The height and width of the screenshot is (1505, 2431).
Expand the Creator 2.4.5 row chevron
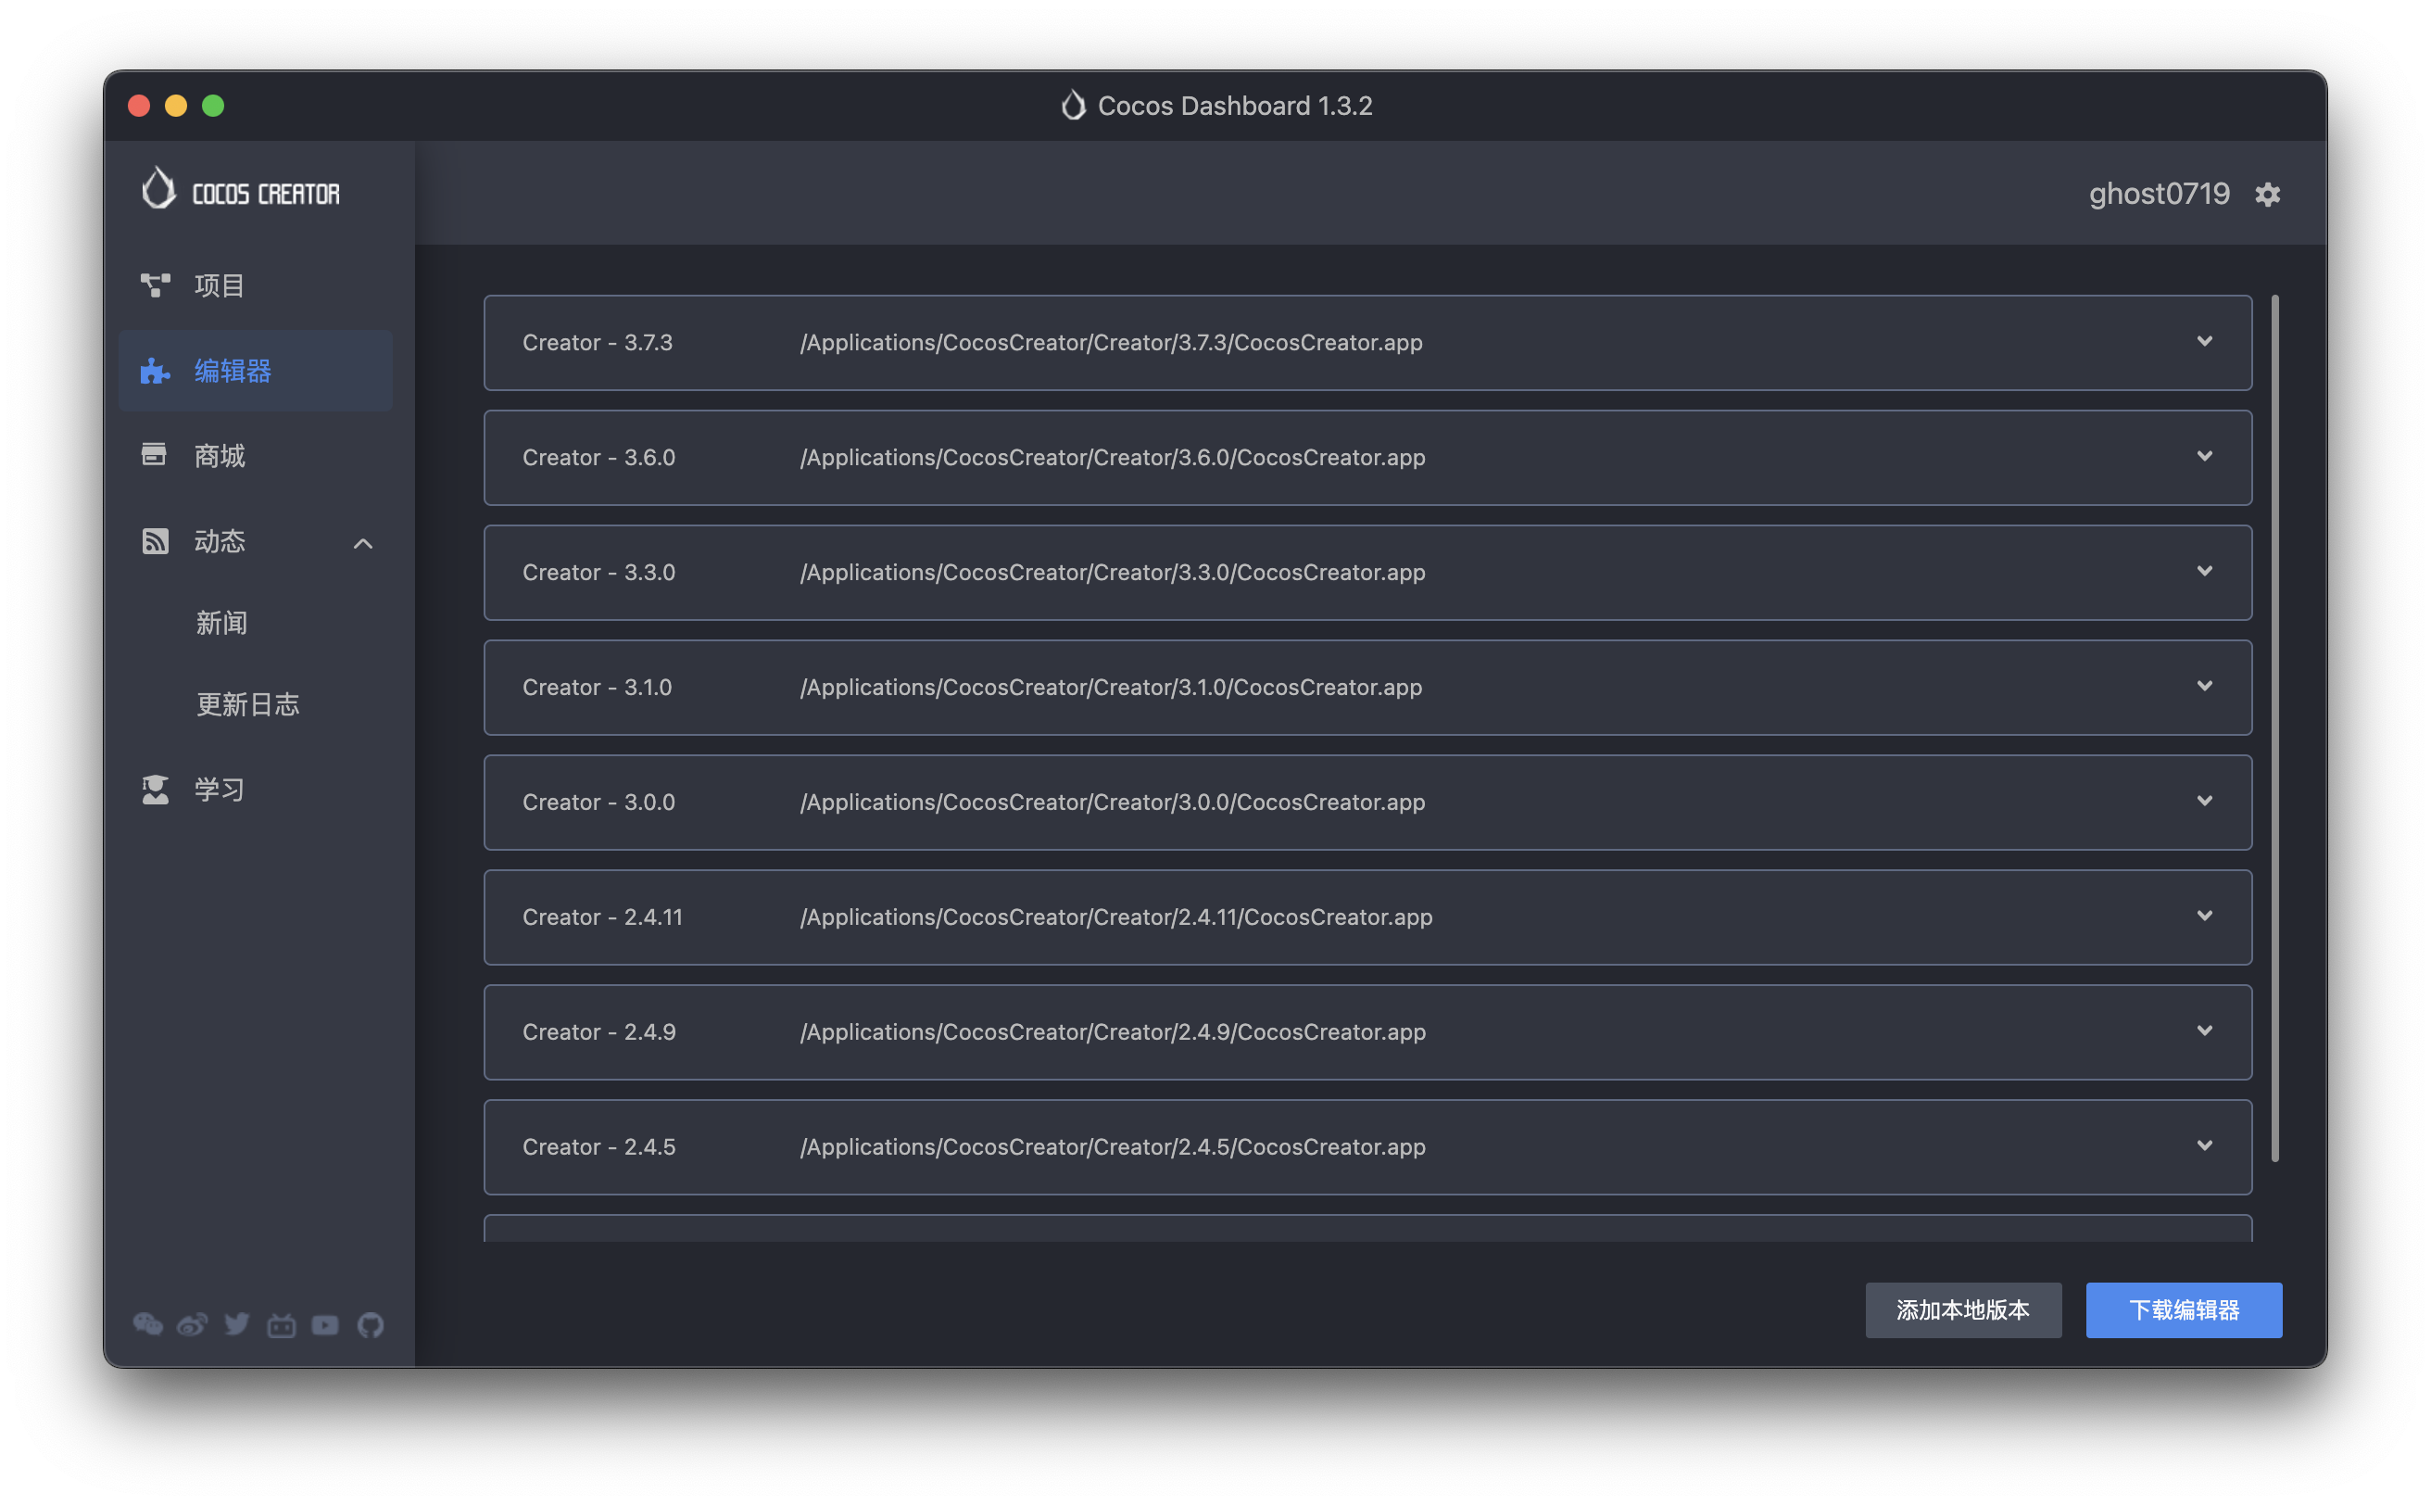2204,1145
